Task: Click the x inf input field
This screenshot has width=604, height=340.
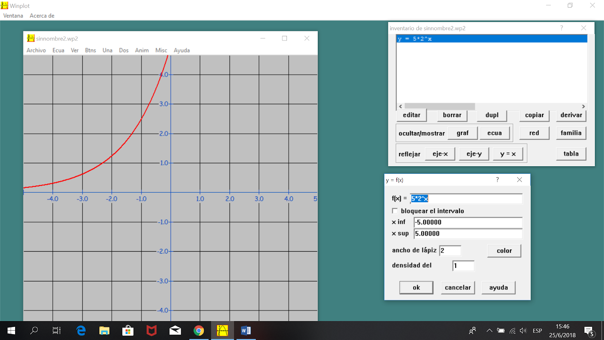Action: [468, 223]
